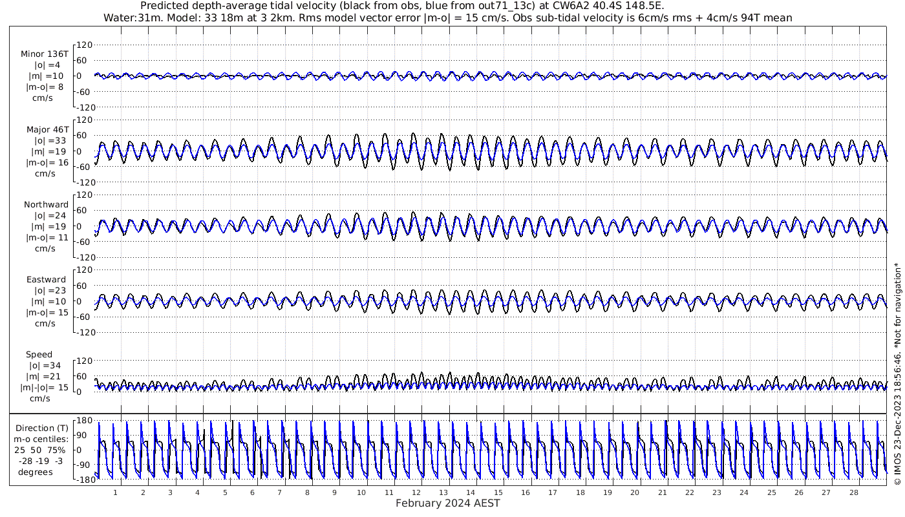This screenshot has width=905, height=517.
Task: Click the 'degrees' unit label
Action: click(36, 472)
